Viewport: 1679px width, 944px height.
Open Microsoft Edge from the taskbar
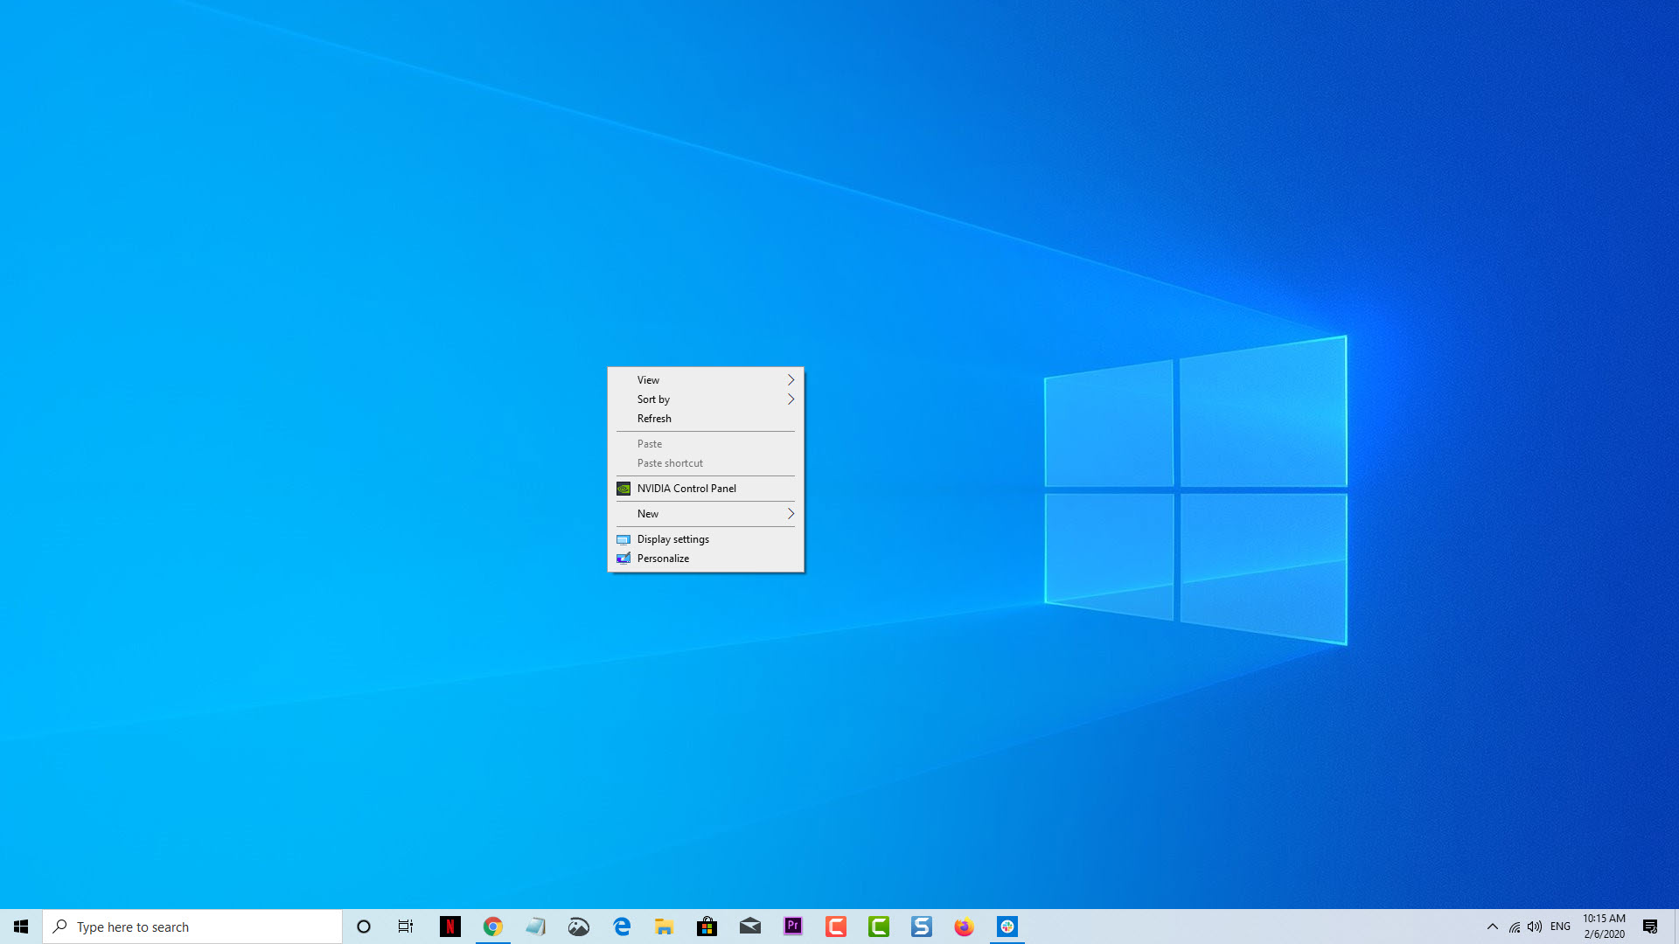point(621,926)
